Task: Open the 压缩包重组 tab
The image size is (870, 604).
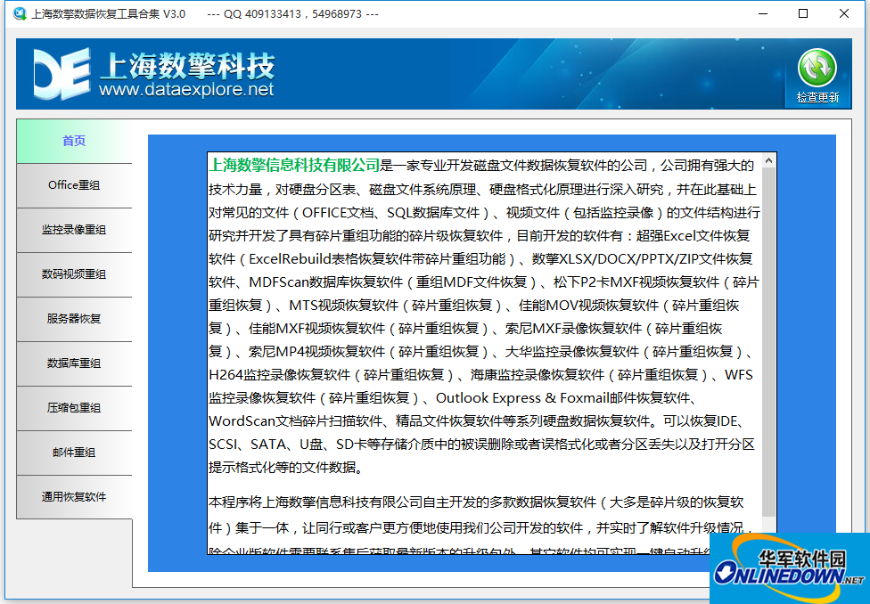Action: point(74,408)
